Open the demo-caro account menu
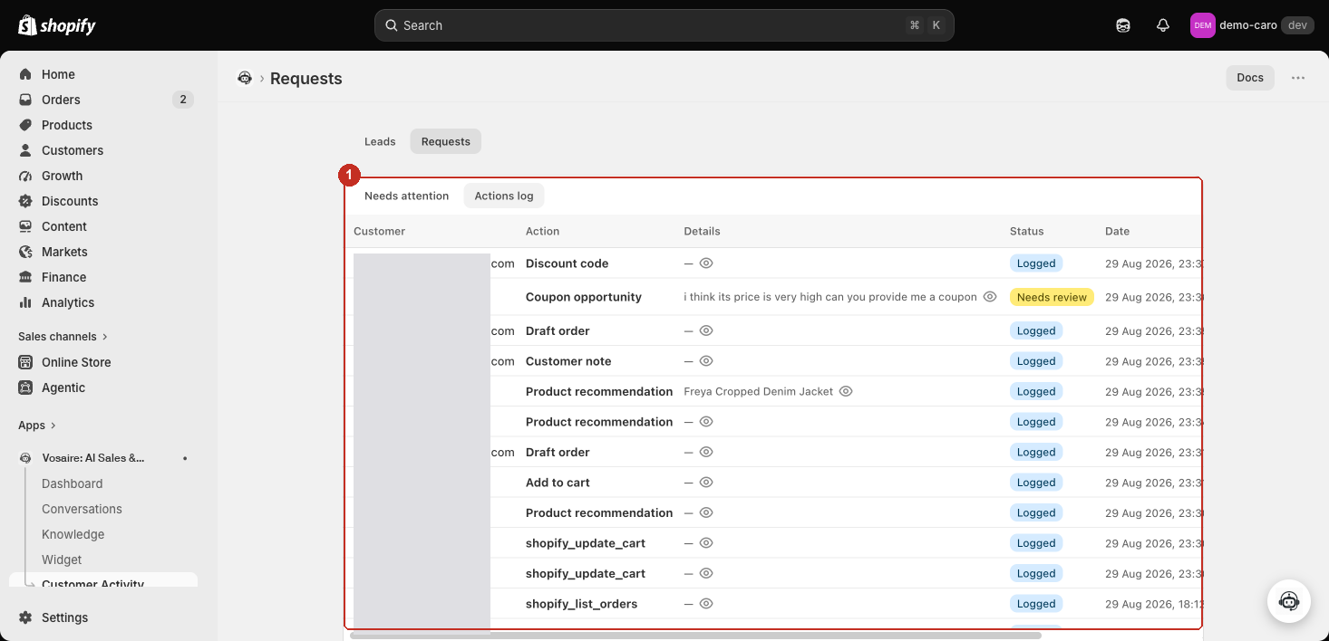 [x=1252, y=25]
